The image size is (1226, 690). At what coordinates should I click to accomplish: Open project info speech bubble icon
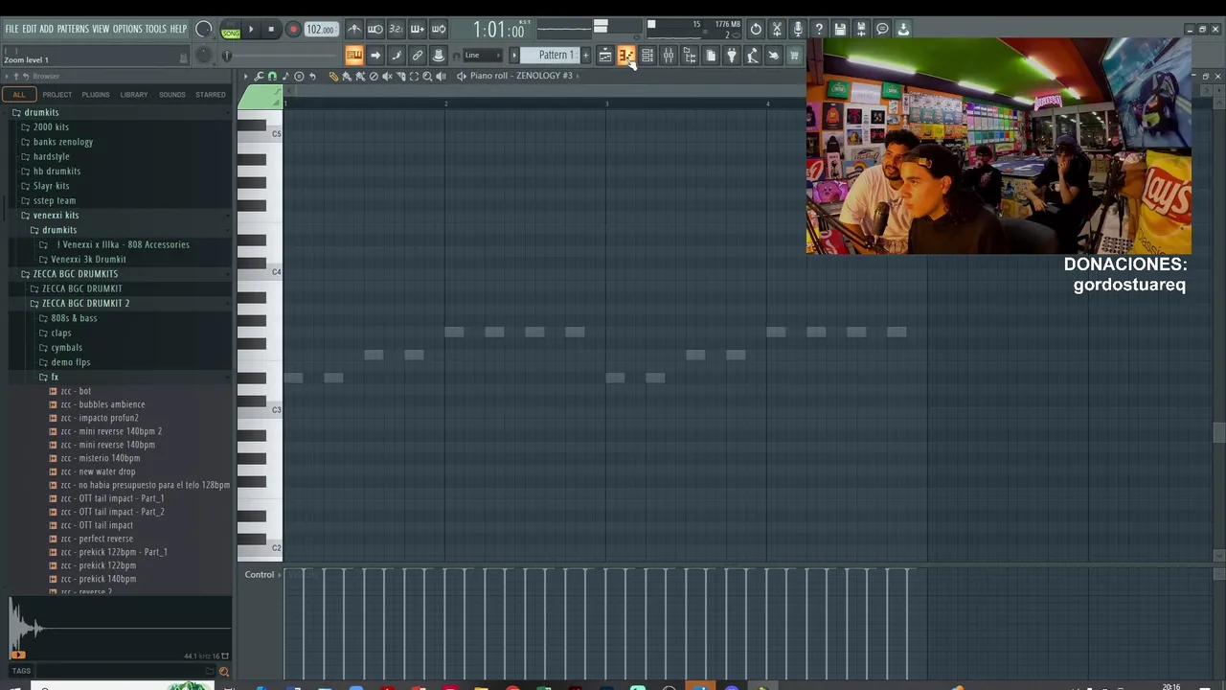[882, 29]
